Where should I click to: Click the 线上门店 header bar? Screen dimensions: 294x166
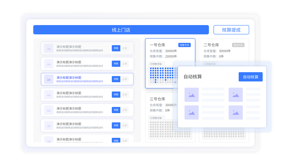coord(121,30)
